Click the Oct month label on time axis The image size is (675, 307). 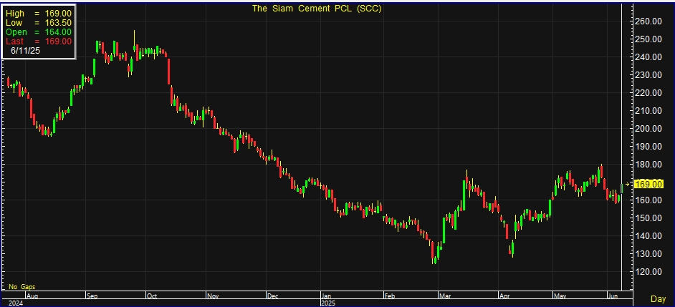click(x=151, y=296)
